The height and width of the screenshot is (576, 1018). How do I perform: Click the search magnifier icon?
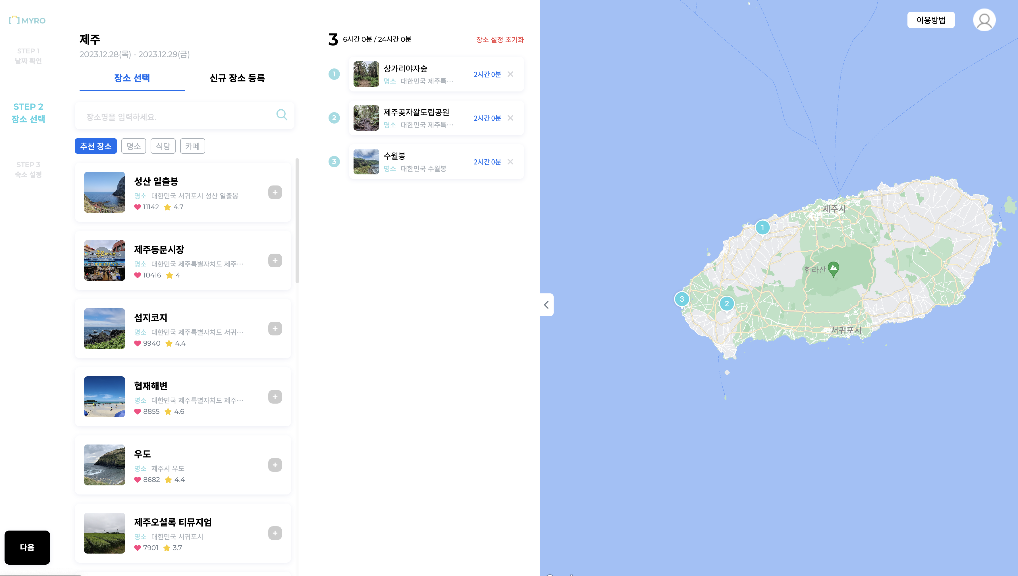[x=281, y=115]
